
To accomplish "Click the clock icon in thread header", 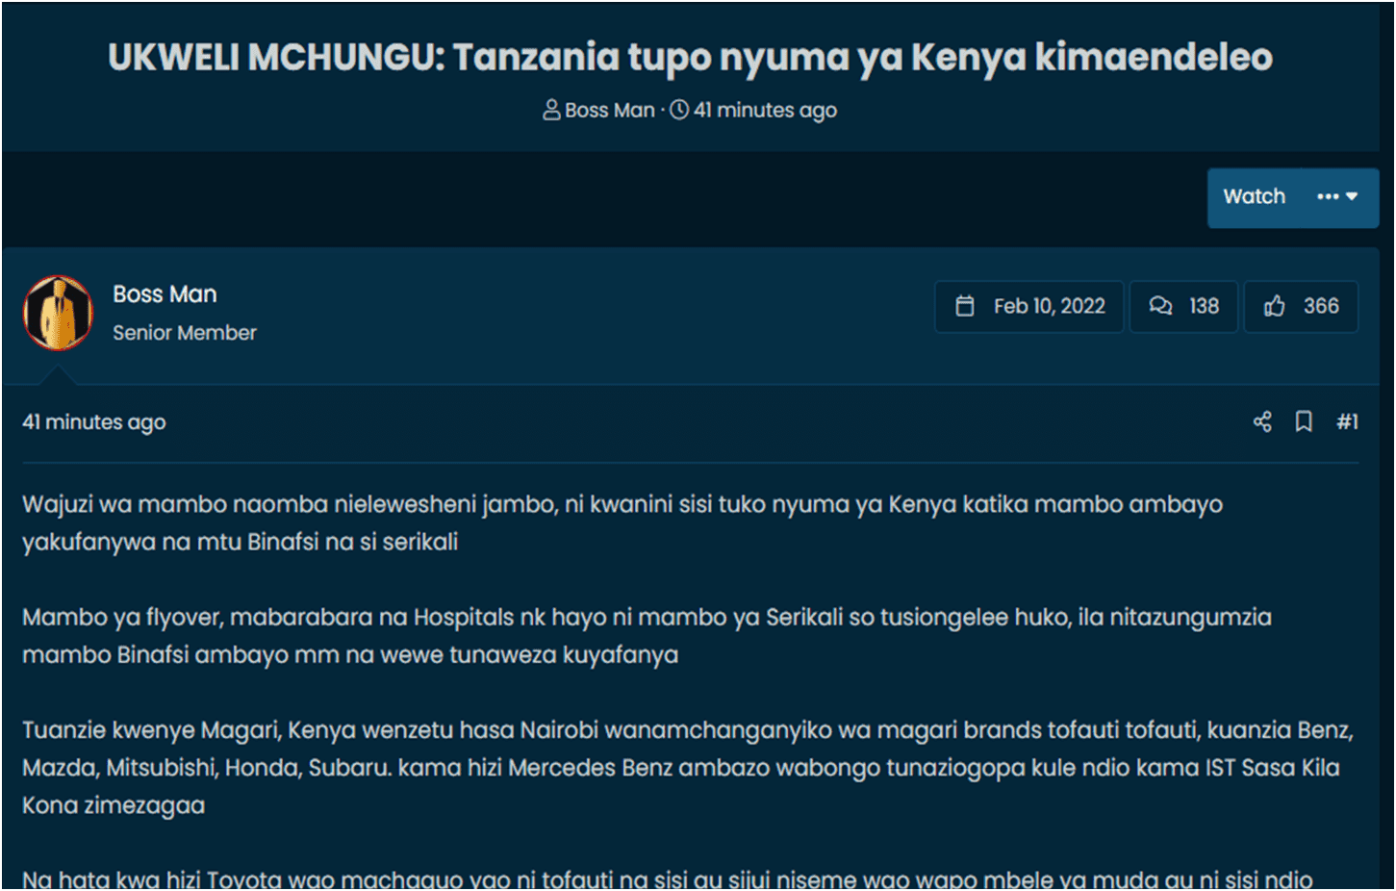I will (679, 110).
